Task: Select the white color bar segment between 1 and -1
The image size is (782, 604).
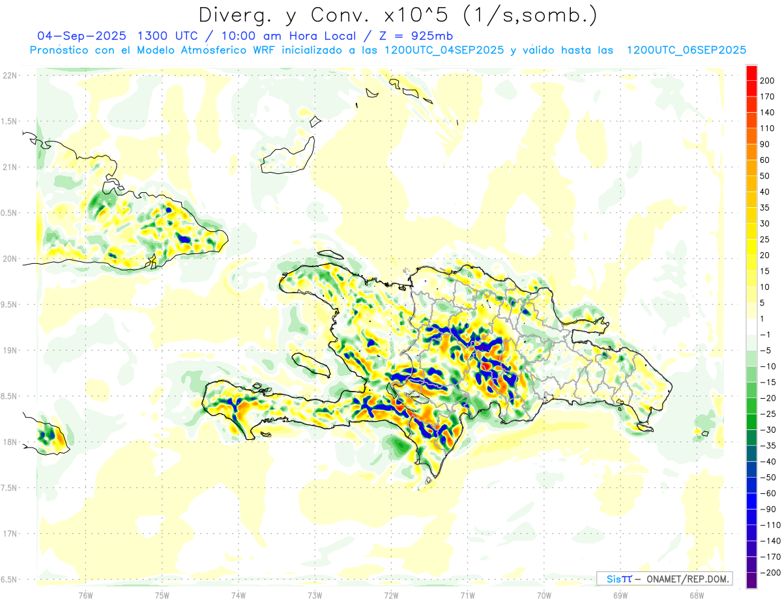Action: coord(751,326)
